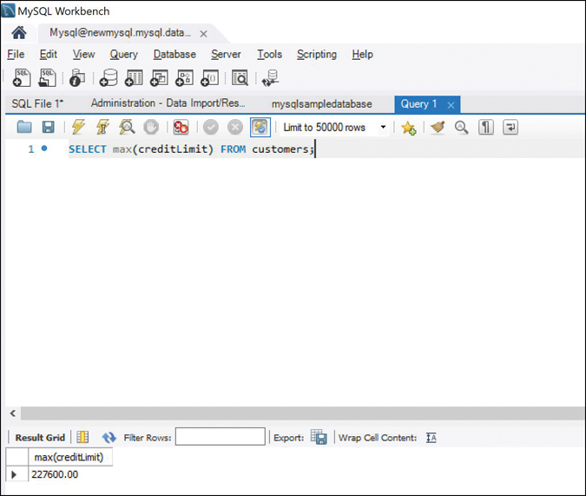Open the Query menu

tap(123, 54)
